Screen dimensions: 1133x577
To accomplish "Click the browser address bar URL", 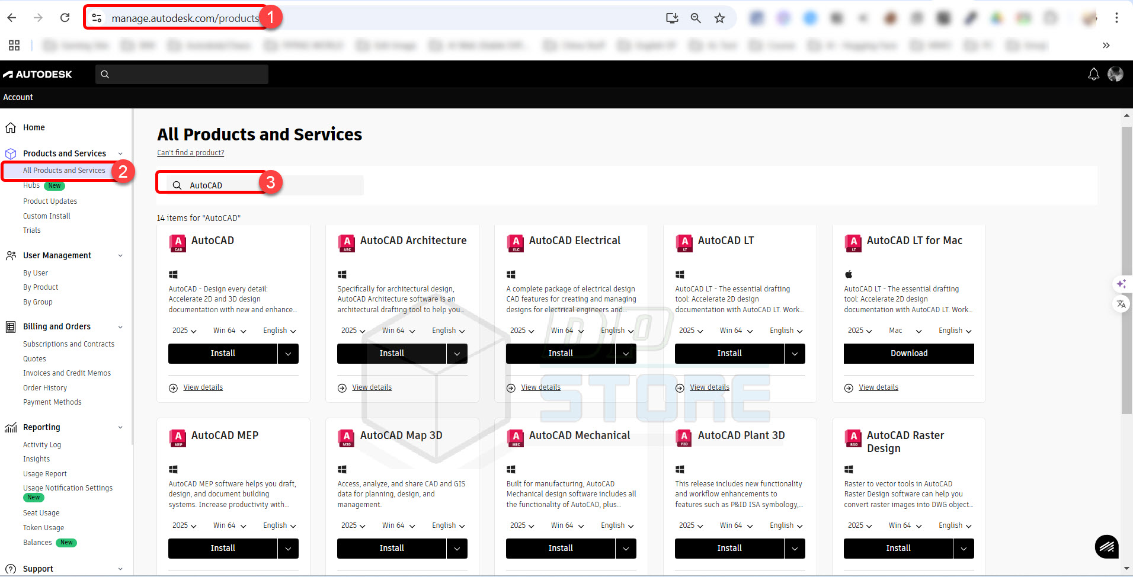I will tap(185, 18).
